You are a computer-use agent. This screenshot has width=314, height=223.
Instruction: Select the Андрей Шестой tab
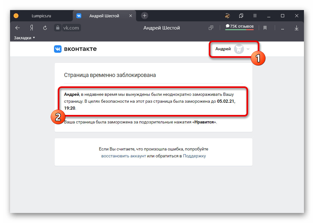pyautogui.click(x=104, y=16)
